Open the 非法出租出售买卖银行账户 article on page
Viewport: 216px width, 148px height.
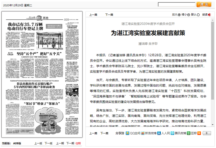pyautogui.click(x=34, y=85)
